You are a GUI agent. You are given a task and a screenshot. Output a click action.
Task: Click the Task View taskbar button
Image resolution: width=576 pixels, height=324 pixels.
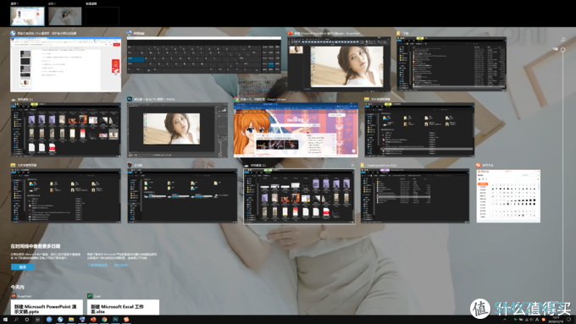[x=37, y=320]
